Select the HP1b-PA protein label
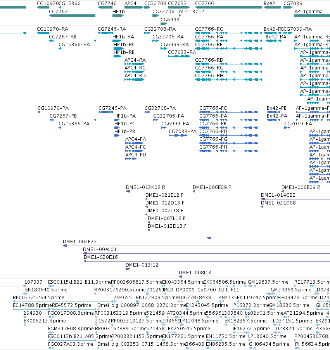330x350 pixels. pos(125,116)
